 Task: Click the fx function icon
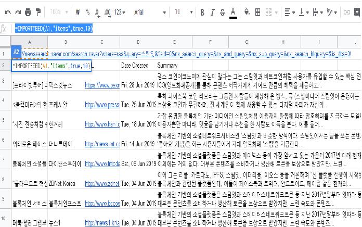point(4,29)
